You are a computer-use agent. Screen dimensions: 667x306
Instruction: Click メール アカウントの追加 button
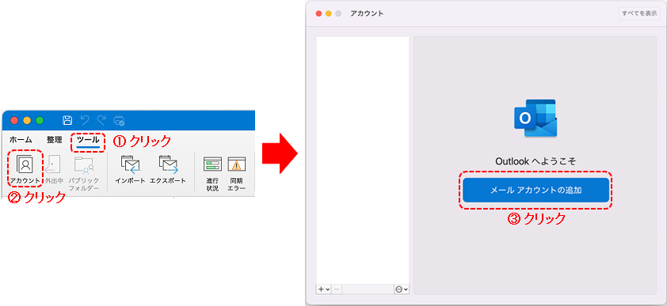536,190
